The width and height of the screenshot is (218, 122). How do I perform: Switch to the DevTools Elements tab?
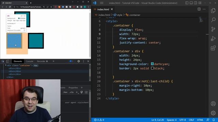18,61
